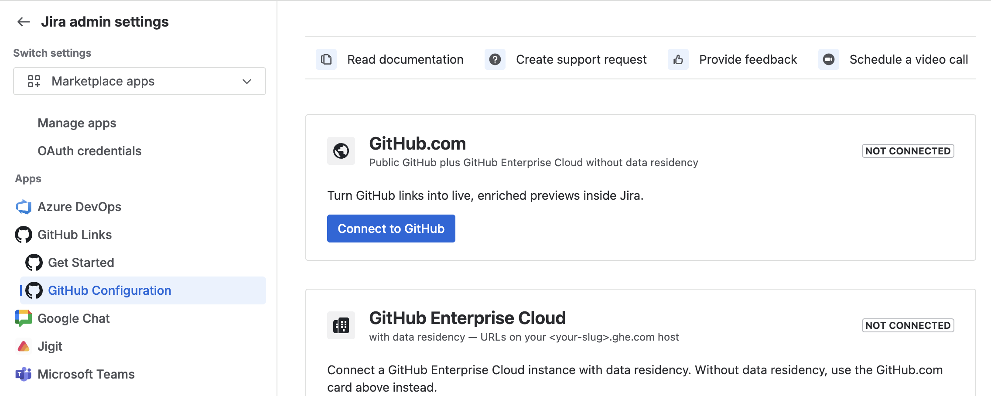This screenshot has width=991, height=396.
Task: Click the thumbs-up feedback icon
Action: (678, 59)
